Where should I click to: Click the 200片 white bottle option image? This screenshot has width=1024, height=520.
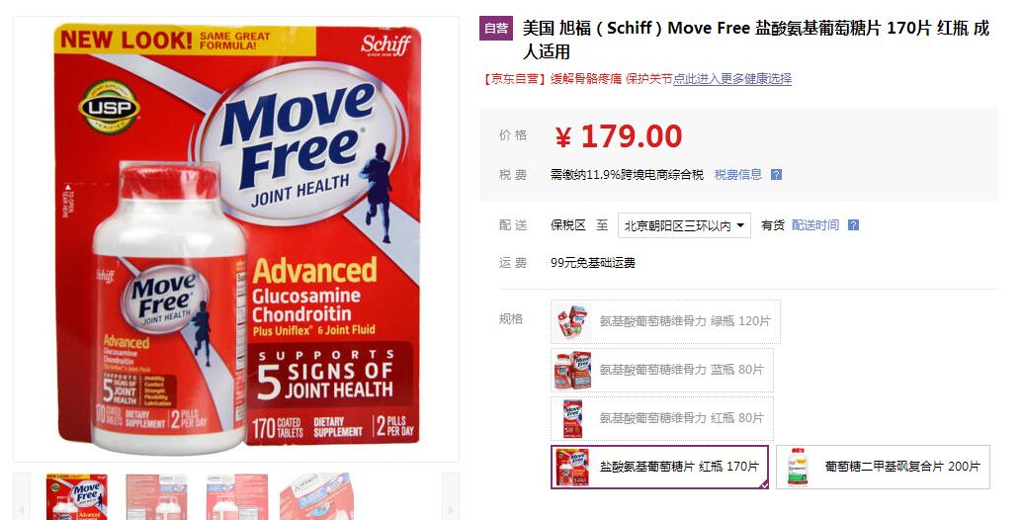tap(798, 467)
